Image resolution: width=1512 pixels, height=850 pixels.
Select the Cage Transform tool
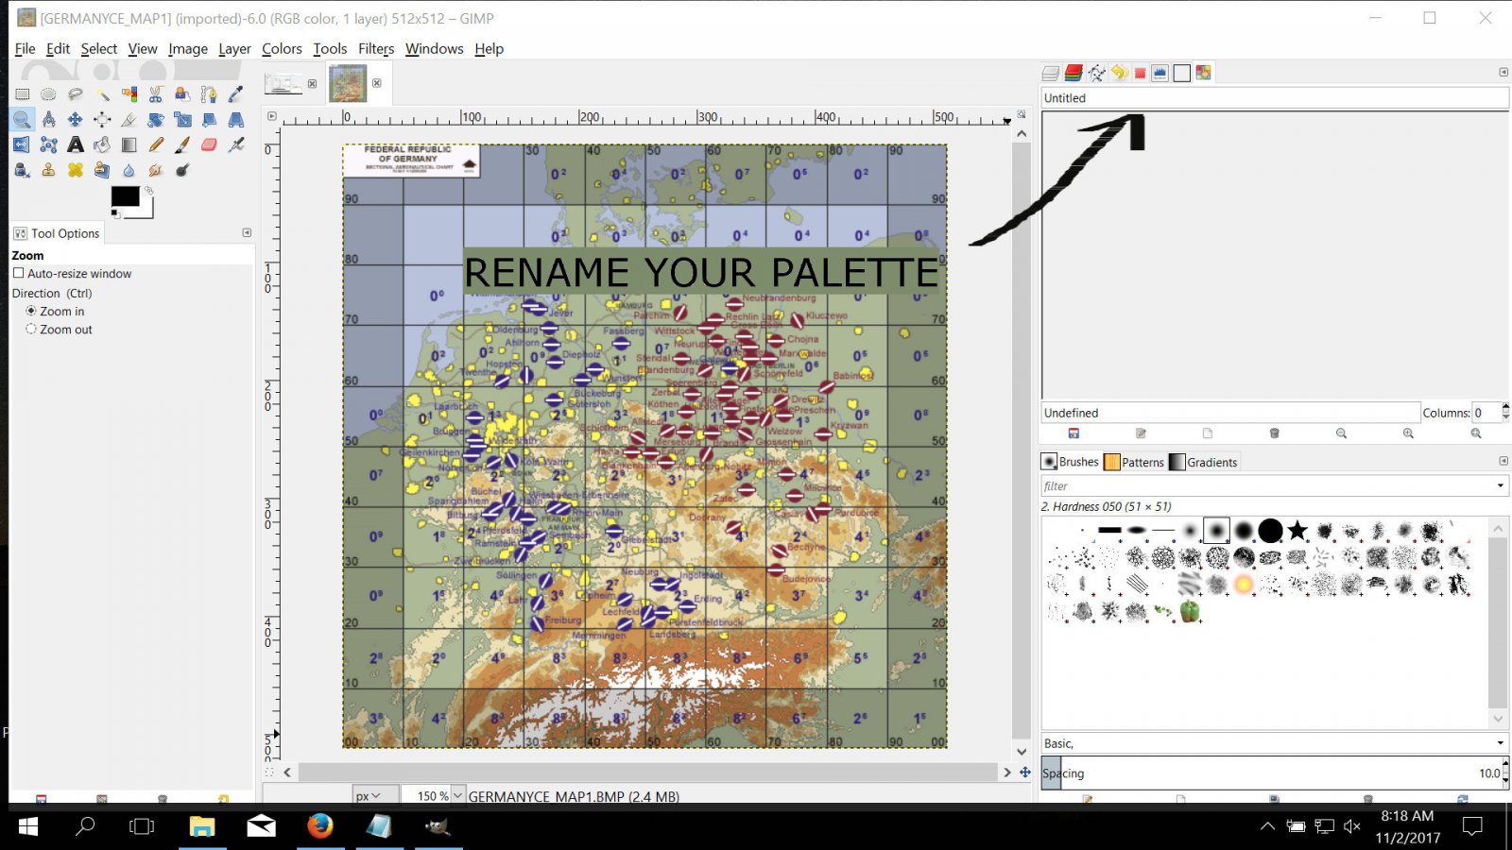click(48, 144)
